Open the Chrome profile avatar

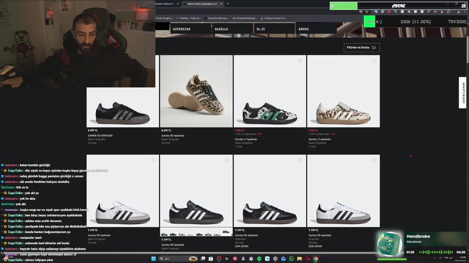click(x=459, y=11)
